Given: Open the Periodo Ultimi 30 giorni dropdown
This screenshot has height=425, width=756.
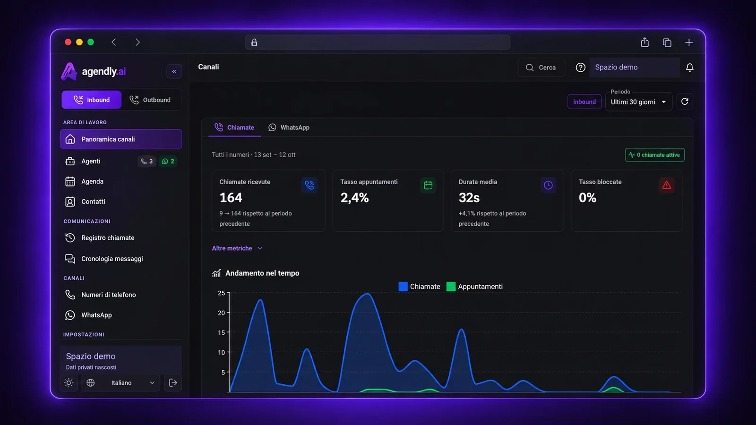Looking at the screenshot, I should point(639,102).
